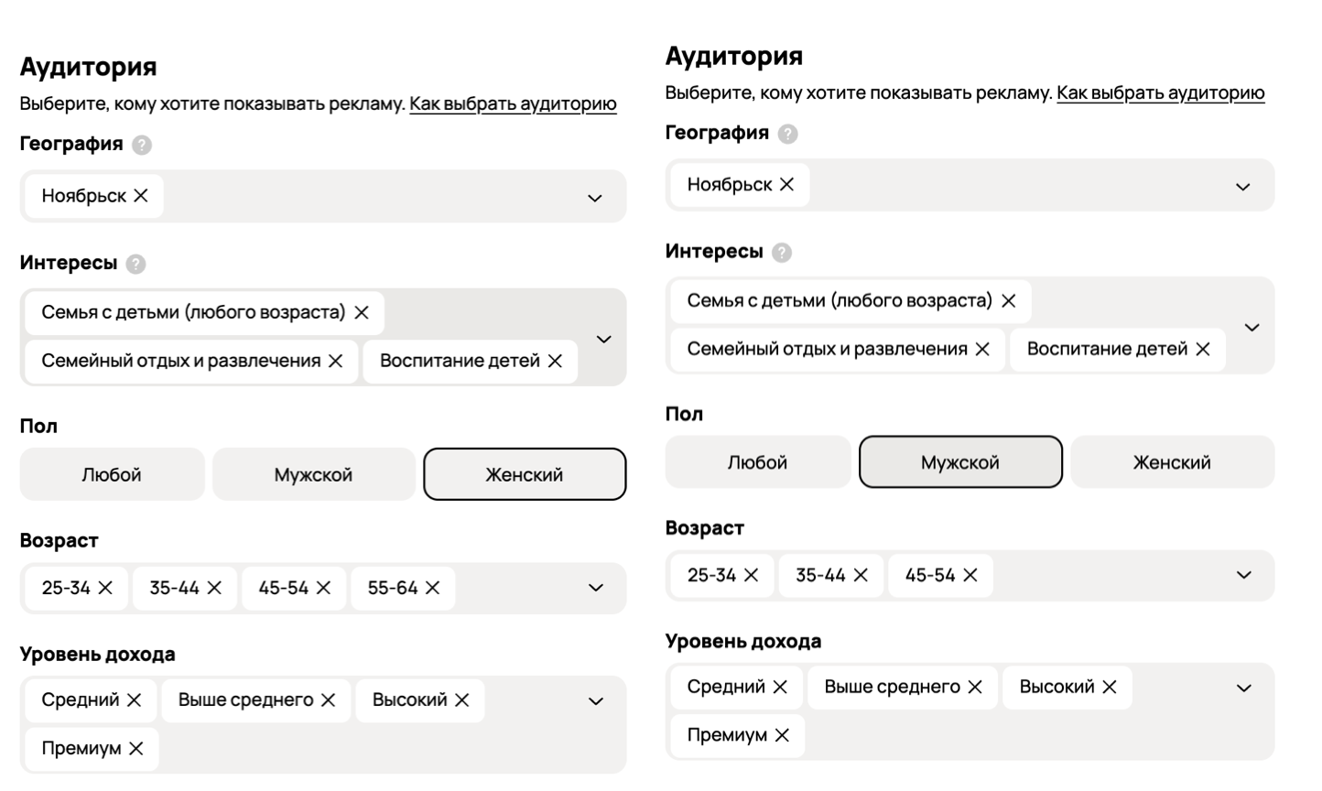
Task: Expand Интересы dropdown arrow in right panel
Action: (1252, 327)
